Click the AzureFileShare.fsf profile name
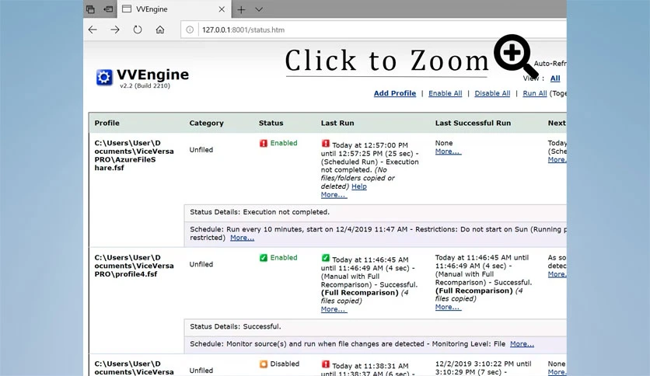This screenshot has height=376, width=650. click(x=134, y=155)
